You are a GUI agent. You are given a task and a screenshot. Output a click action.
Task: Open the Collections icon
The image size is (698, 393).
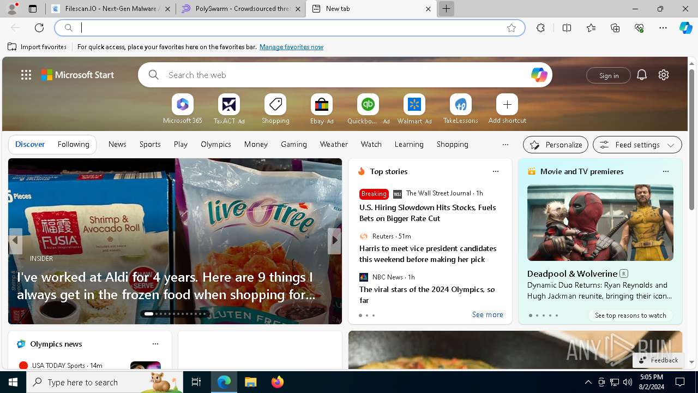tap(615, 28)
